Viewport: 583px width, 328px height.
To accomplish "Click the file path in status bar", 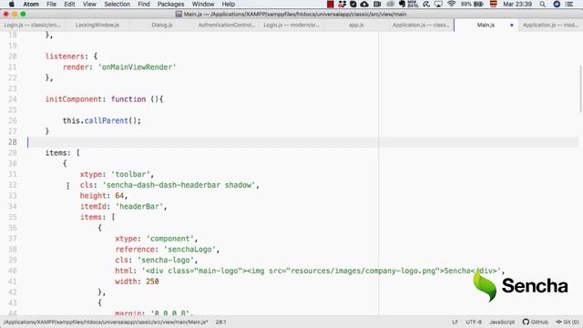I will click(x=106, y=322).
